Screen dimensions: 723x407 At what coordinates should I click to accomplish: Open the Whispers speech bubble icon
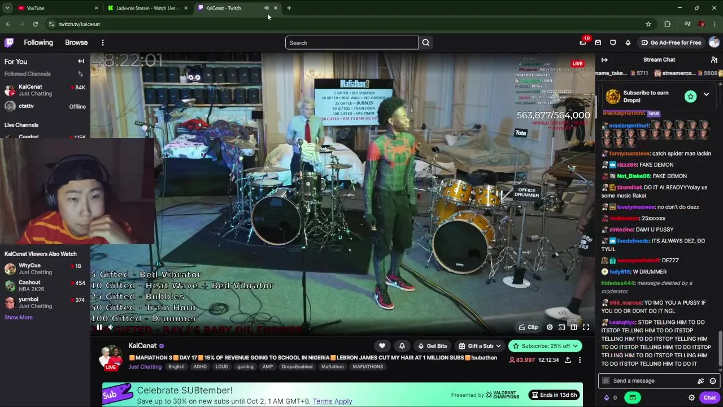tap(613, 42)
